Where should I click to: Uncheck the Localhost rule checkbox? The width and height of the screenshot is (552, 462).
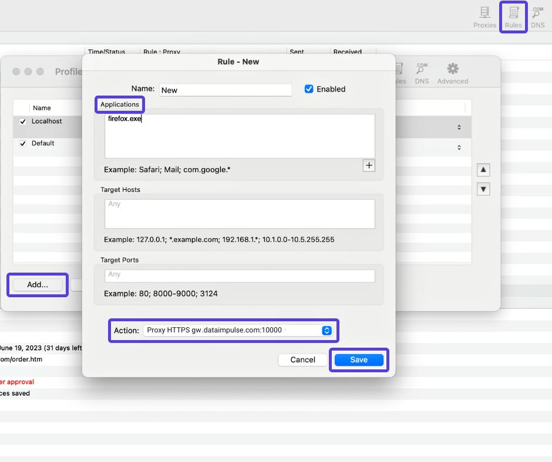pyautogui.click(x=23, y=121)
